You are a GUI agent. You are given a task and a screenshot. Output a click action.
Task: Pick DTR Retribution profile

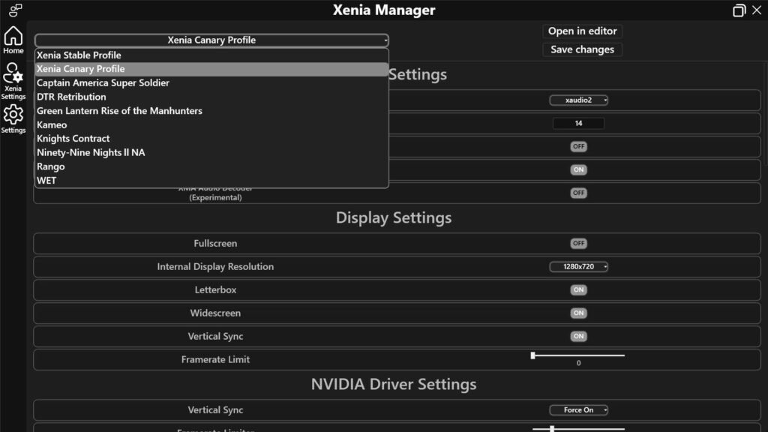pyautogui.click(x=211, y=97)
